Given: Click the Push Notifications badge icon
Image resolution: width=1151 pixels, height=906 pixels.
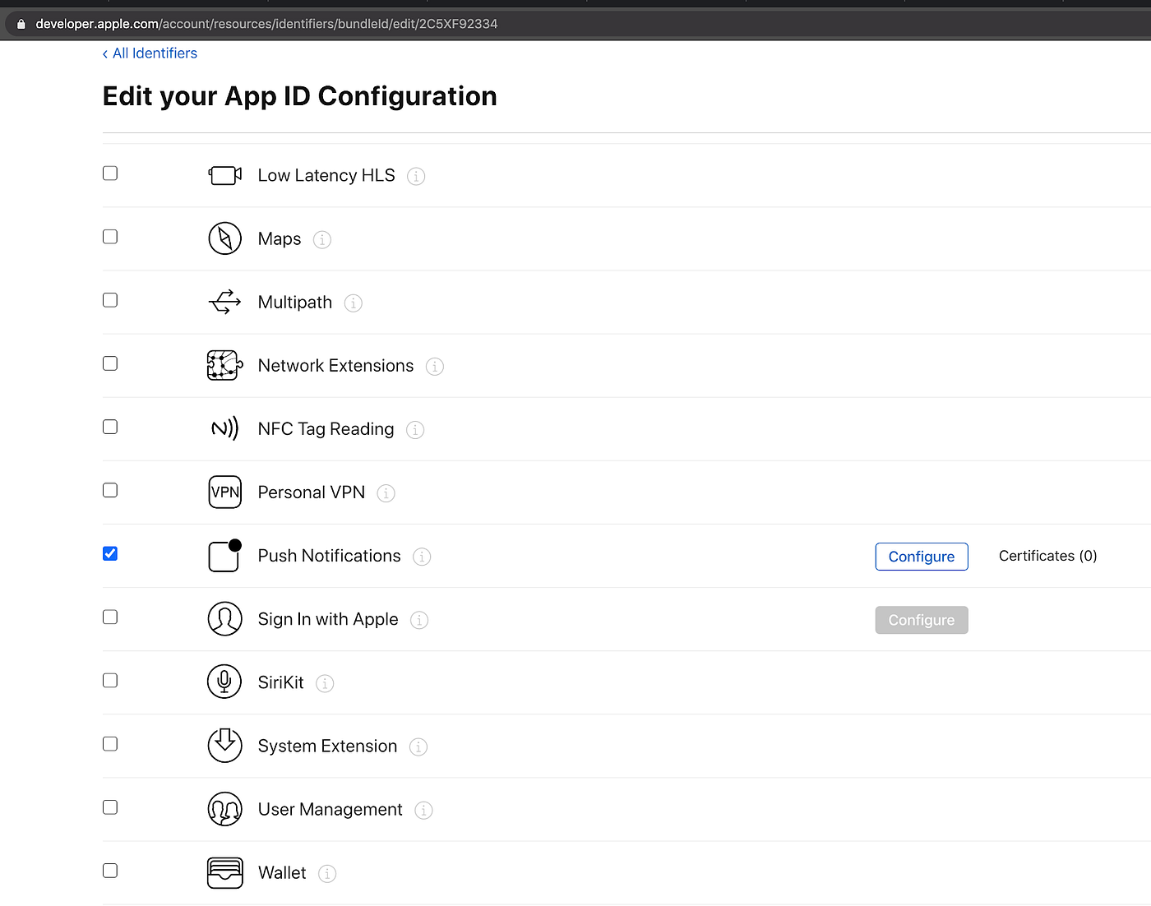Looking at the screenshot, I should tap(224, 556).
